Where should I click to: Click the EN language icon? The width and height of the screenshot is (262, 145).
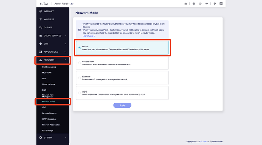tap(221, 4)
